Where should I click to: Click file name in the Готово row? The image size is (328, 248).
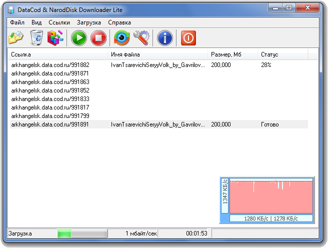pyautogui.click(x=158, y=124)
